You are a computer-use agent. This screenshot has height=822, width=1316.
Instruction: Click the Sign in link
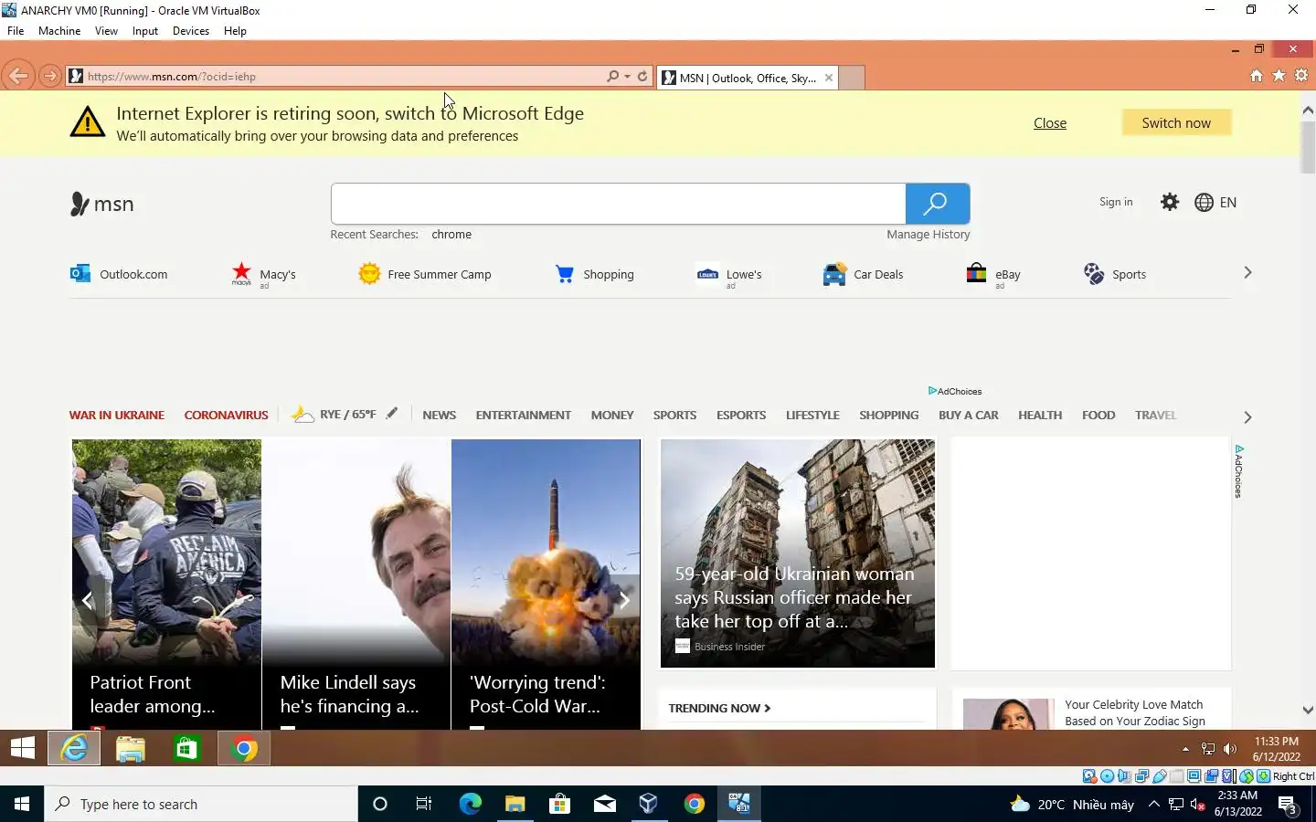coord(1116,202)
